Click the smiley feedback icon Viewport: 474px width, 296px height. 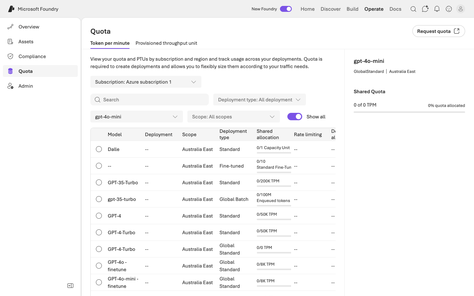click(449, 9)
